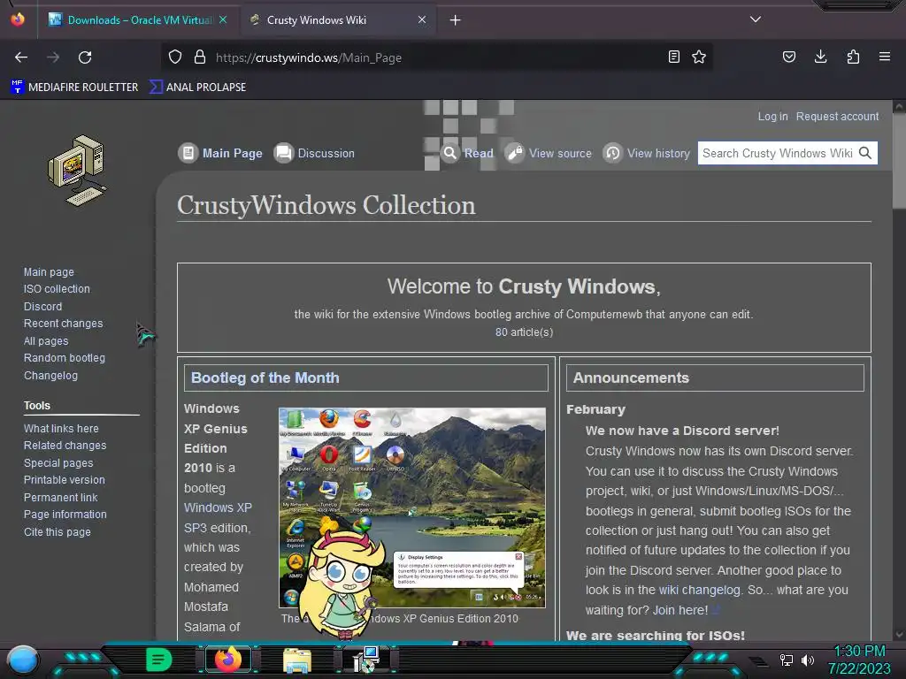Open a new tab with the plus button
Image resolution: width=906 pixels, height=679 pixels.
click(456, 20)
